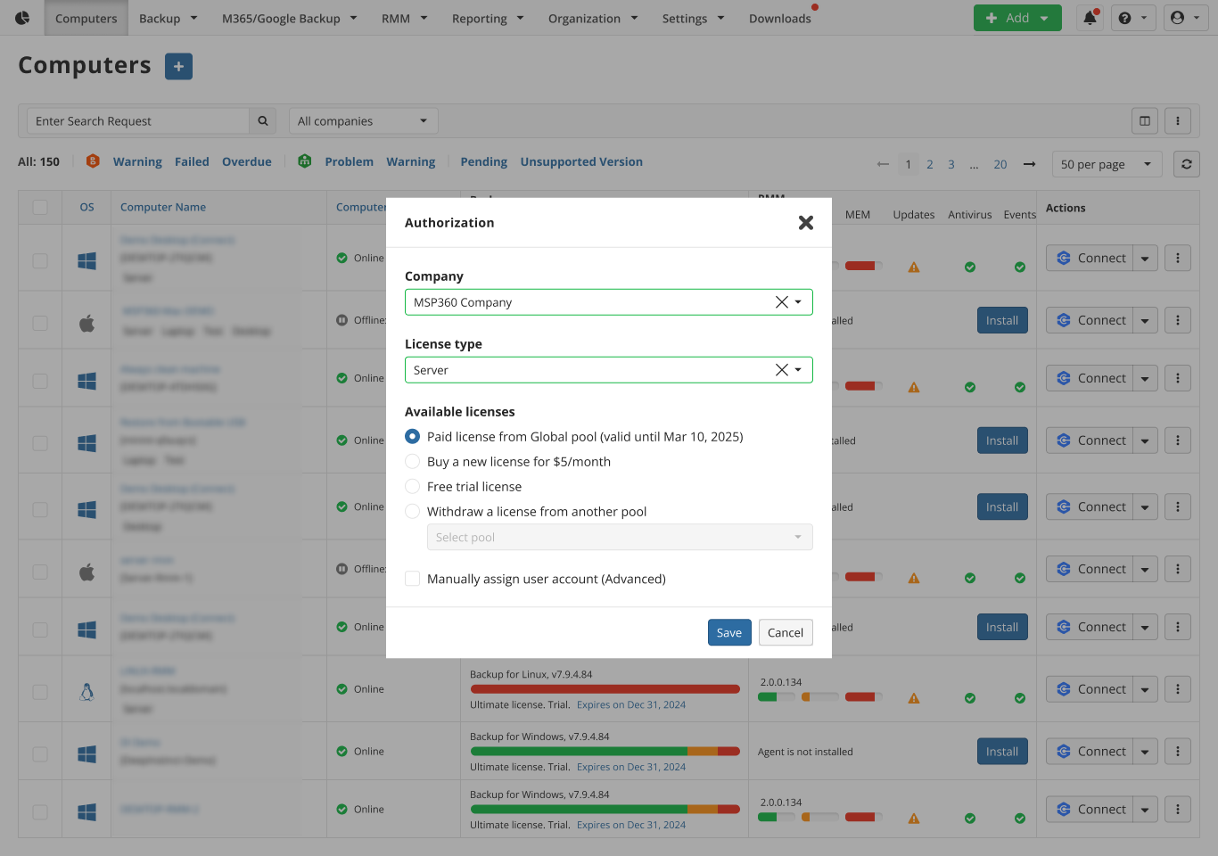Expand Connect dropdown arrow in last row
Viewport: 1218px width, 856px height.
1145,810
